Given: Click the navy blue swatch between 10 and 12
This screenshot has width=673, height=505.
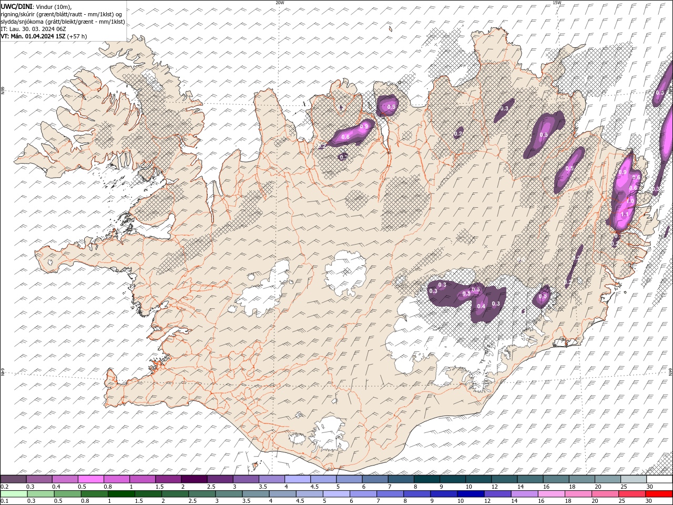Looking at the screenshot, I should (x=471, y=494).
